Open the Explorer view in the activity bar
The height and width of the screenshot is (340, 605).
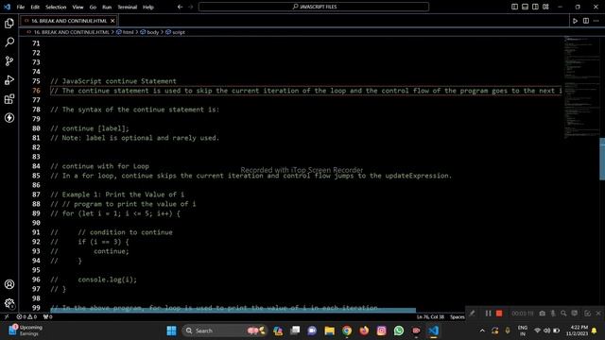[9, 23]
